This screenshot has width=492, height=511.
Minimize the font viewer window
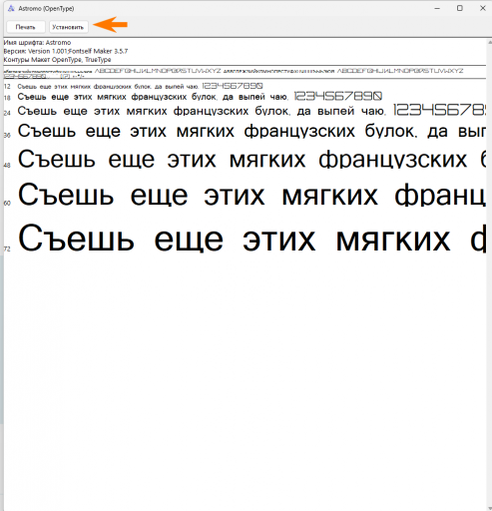pyautogui.click(x=437, y=8)
